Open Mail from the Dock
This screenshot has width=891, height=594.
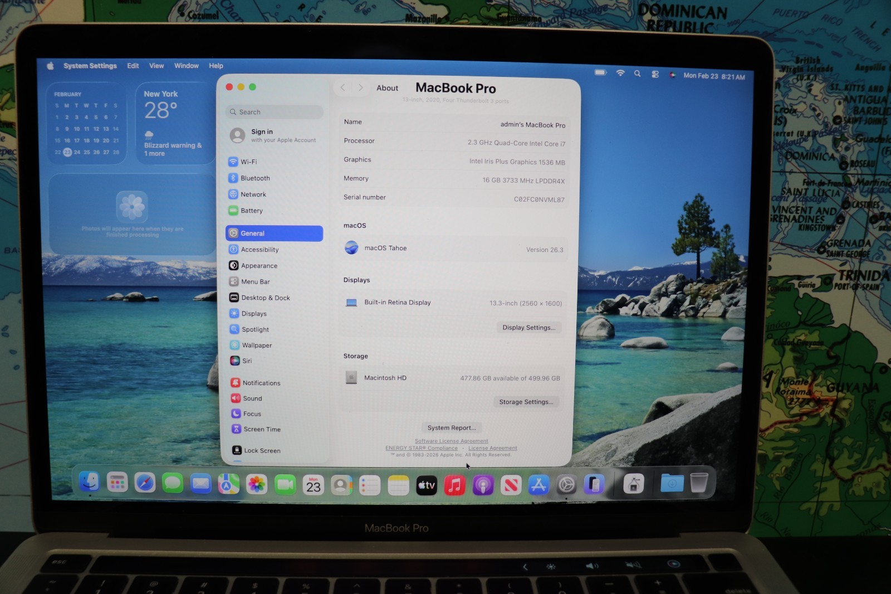[x=200, y=484]
